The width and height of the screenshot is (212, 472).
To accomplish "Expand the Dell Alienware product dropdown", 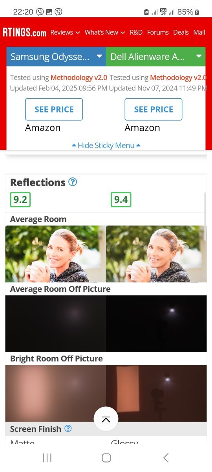I will click(x=155, y=57).
